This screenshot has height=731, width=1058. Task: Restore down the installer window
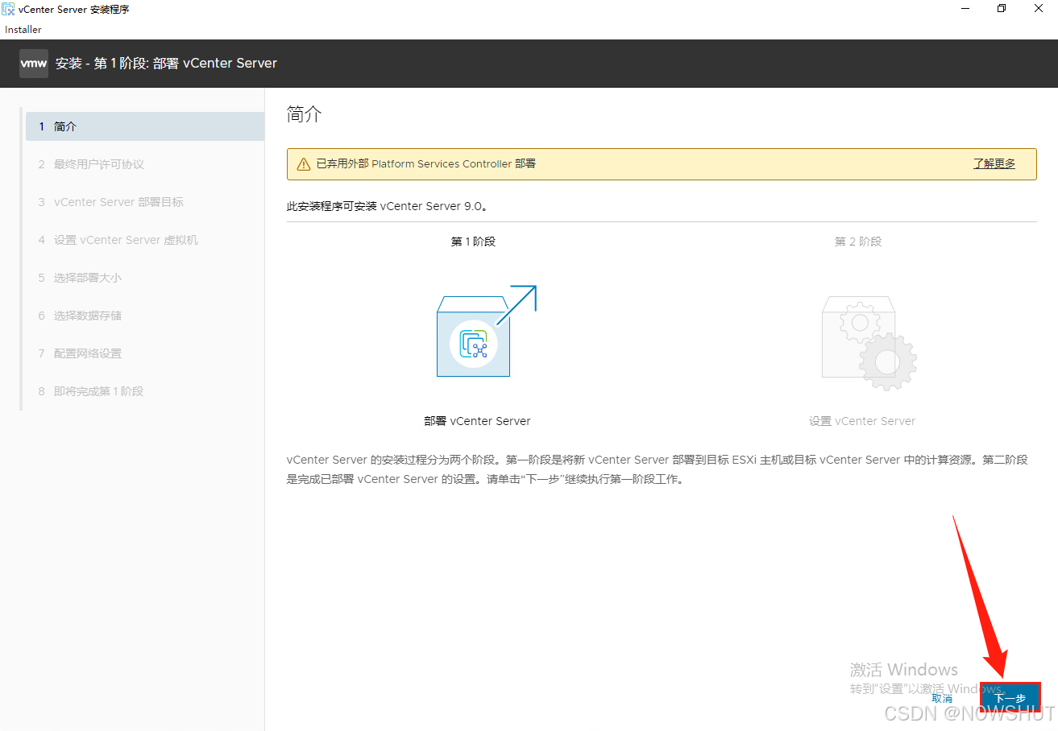pyautogui.click(x=1002, y=9)
